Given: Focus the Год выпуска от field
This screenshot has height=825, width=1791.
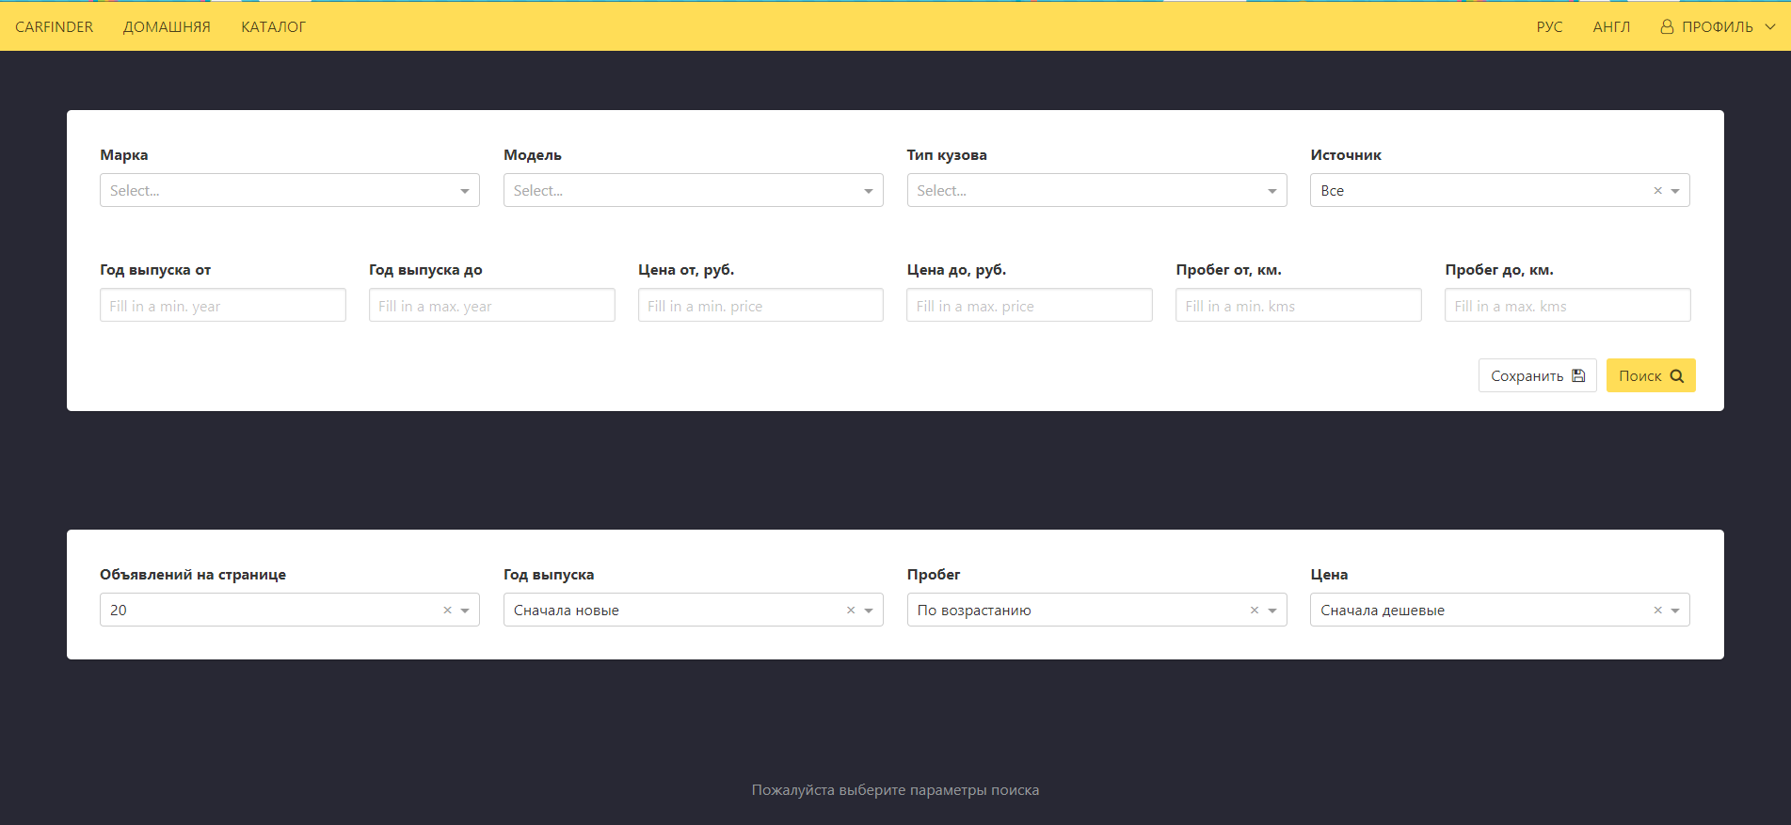Looking at the screenshot, I should pos(222,306).
